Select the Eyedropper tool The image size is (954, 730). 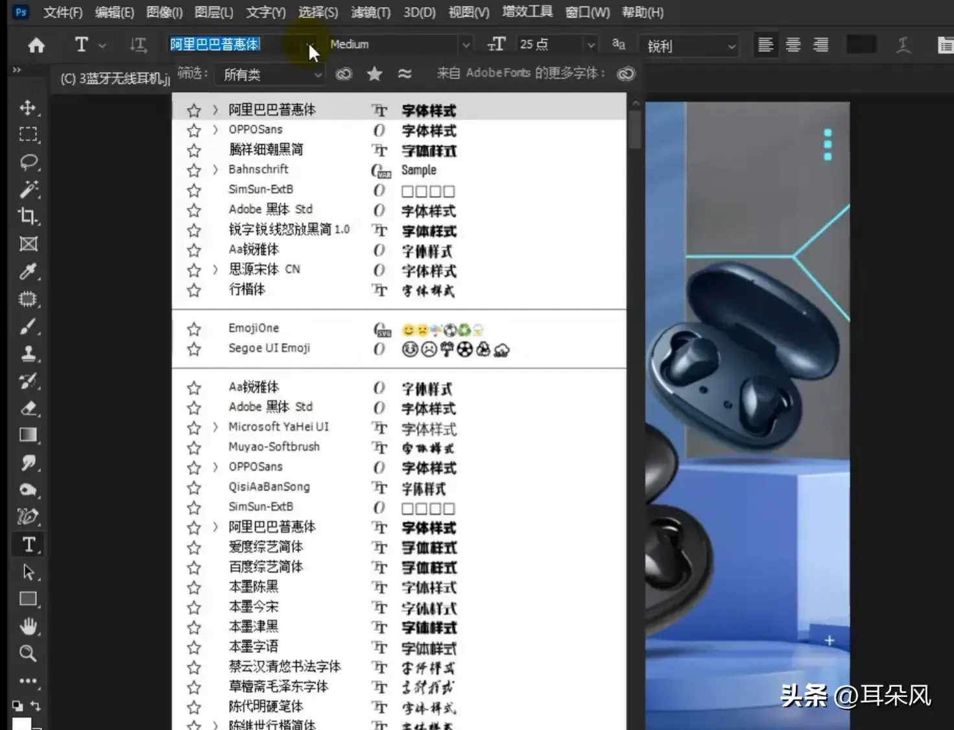(x=28, y=271)
